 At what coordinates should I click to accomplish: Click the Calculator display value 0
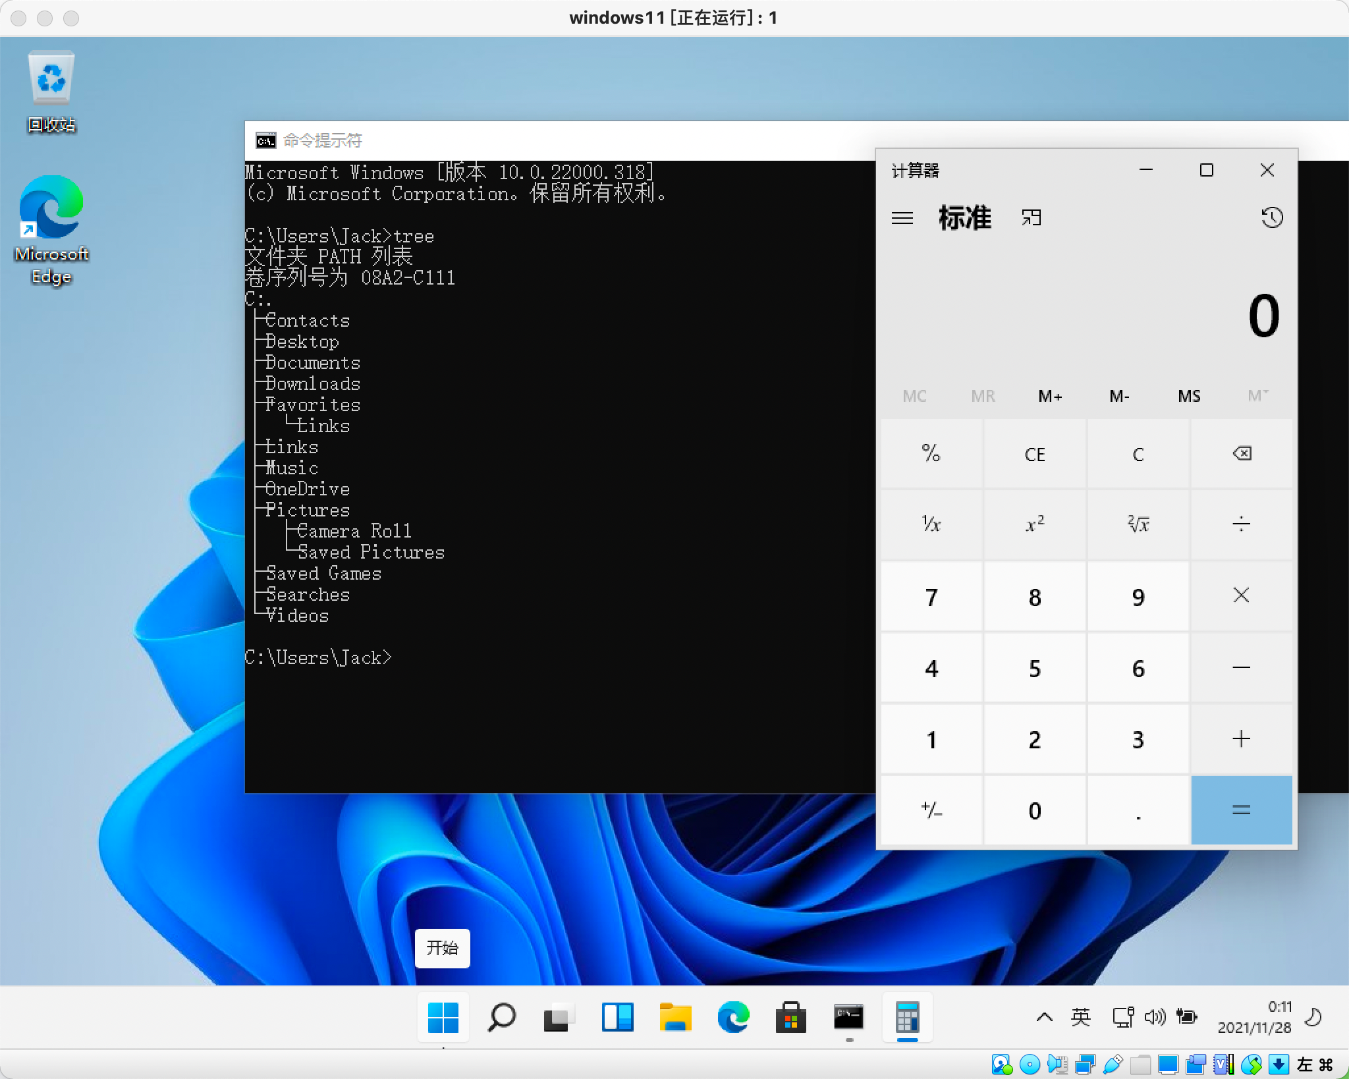(x=1263, y=316)
